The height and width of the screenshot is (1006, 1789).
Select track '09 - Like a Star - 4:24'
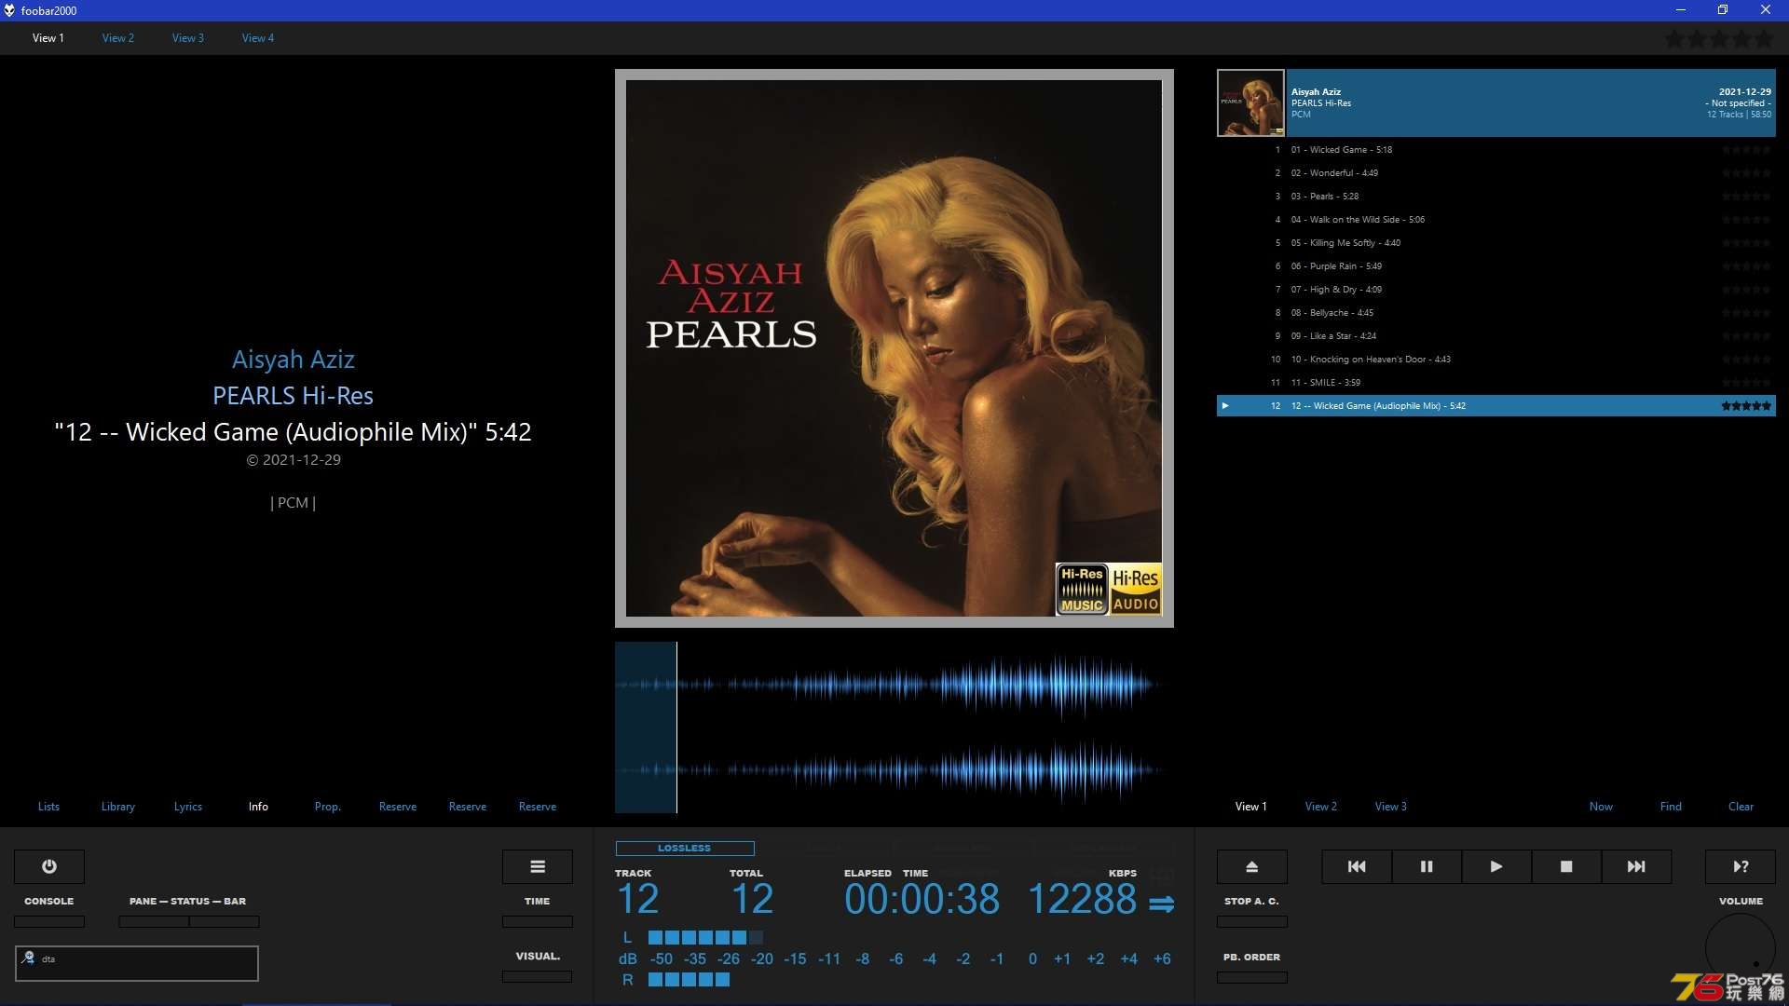tap(1496, 336)
